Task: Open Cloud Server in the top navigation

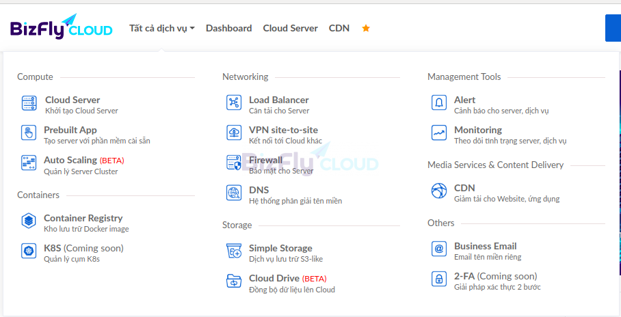Action: pos(290,29)
